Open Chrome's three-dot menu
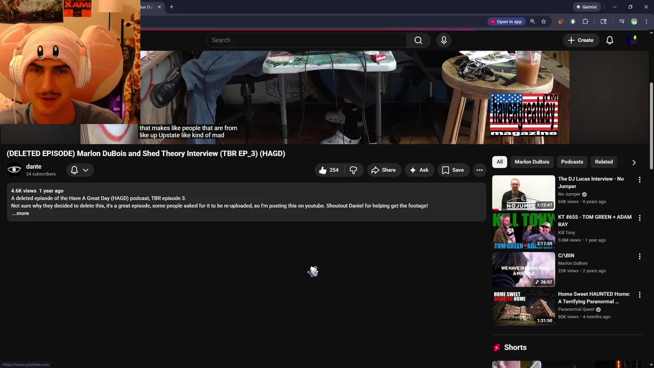 (x=646, y=21)
